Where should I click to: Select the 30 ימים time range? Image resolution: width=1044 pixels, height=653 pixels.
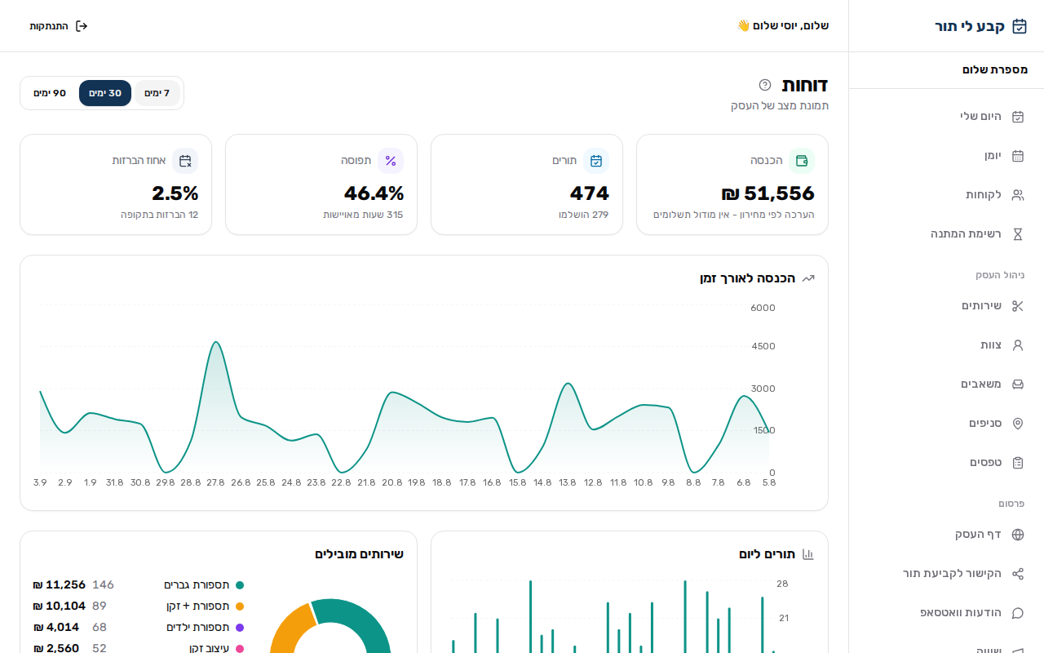tap(105, 93)
